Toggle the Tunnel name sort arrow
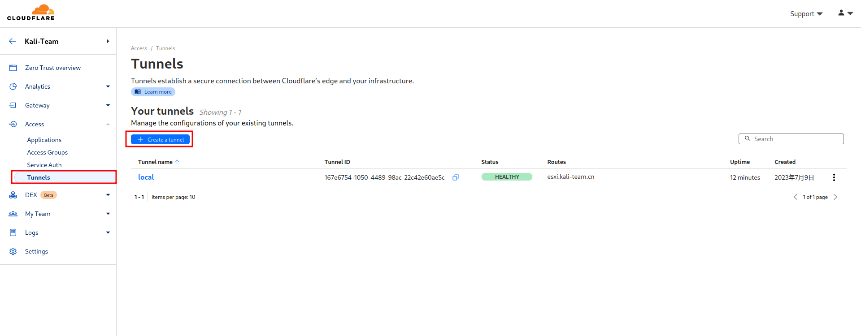This screenshot has height=336, width=861. coord(177,162)
